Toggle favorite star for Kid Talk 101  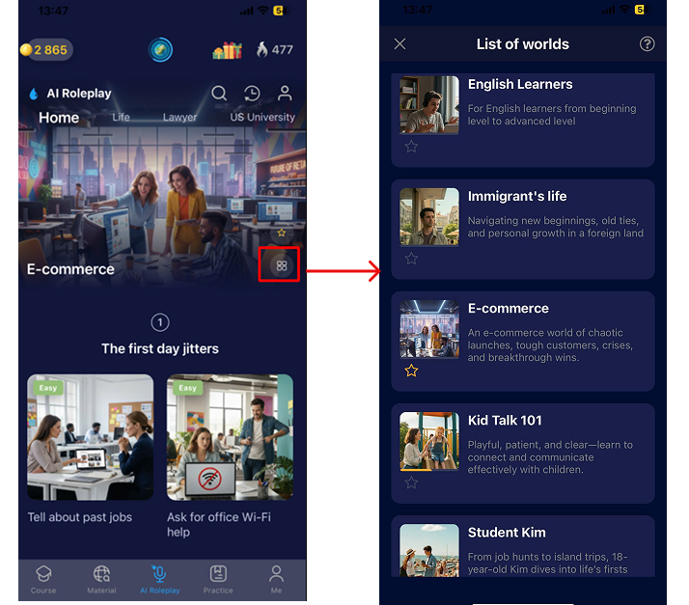[x=411, y=482]
